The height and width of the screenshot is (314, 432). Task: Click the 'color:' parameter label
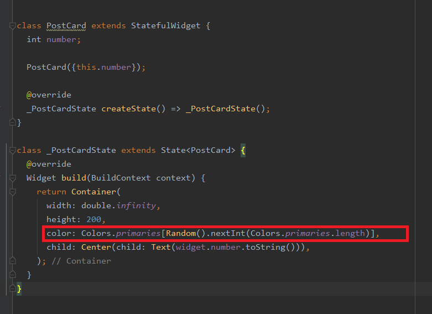(61, 234)
